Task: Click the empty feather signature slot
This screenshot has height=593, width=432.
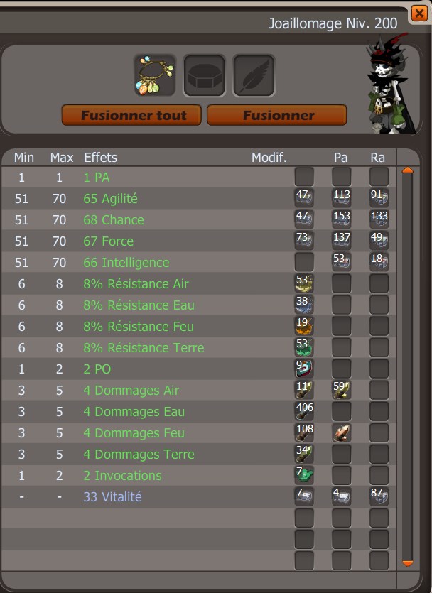Action: tap(254, 75)
